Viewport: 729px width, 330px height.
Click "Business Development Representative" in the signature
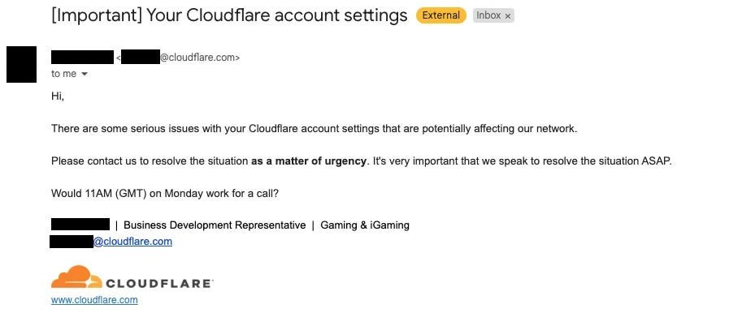pos(215,225)
